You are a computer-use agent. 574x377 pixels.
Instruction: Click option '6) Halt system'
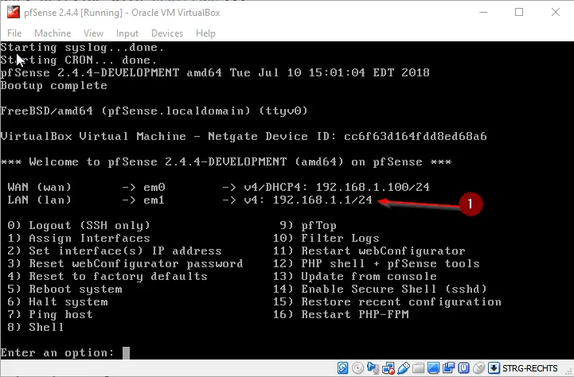click(x=58, y=302)
